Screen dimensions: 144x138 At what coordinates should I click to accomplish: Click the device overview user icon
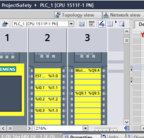122,24
